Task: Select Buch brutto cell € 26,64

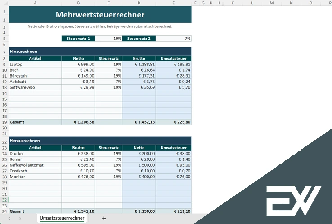Action: click(x=139, y=70)
